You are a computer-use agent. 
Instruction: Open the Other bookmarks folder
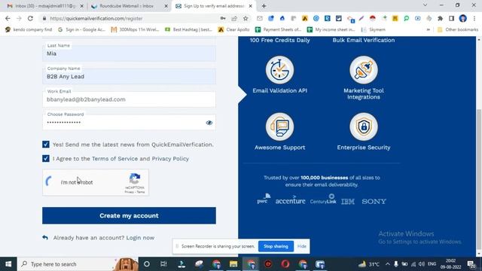pyautogui.click(x=458, y=29)
